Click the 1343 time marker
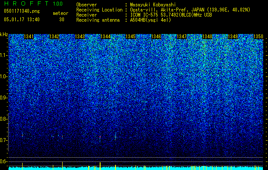Image resolution: width=268 pixels, height=170 pixels. tap(80, 37)
